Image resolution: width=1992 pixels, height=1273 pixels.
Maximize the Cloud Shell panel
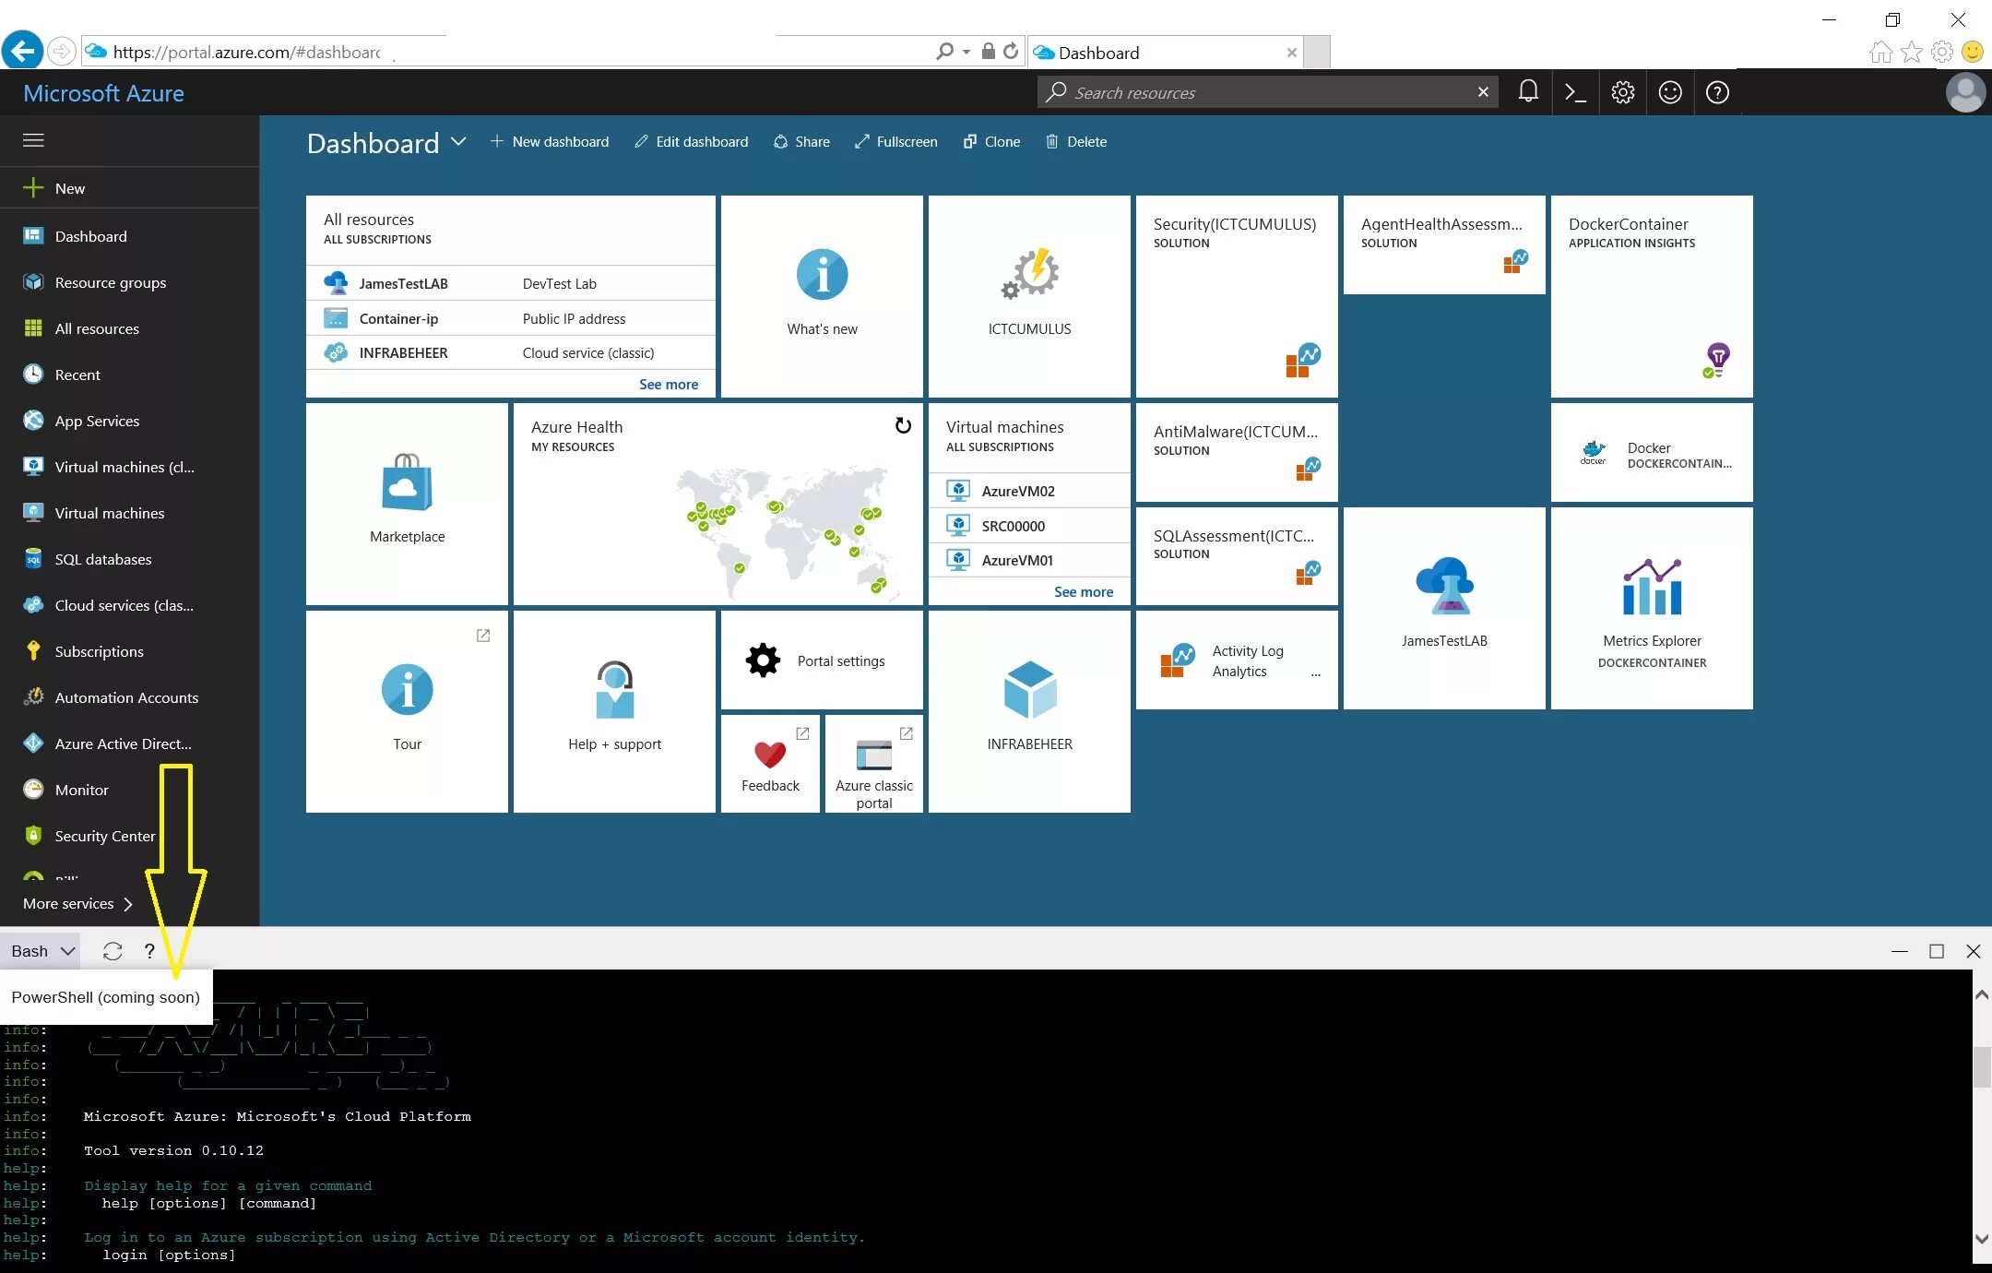tap(1937, 951)
